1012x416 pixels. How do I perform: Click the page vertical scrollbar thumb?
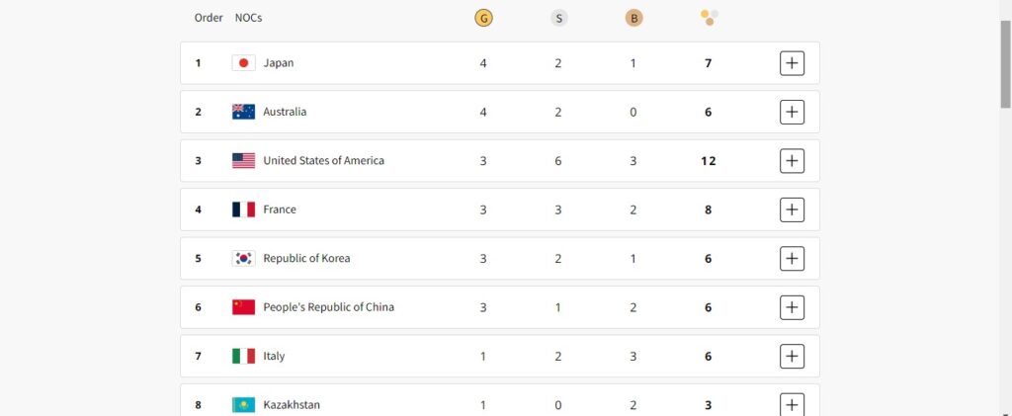tap(1005, 64)
